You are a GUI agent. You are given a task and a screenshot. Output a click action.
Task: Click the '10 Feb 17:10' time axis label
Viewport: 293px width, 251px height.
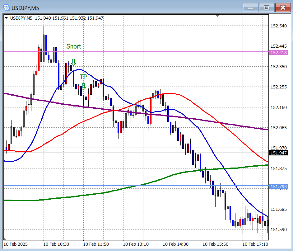pyautogui.click(x=255, y=244)
